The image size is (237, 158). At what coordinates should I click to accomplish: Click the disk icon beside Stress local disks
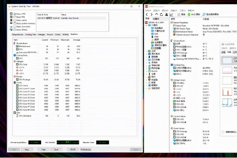tap(11, 26)
